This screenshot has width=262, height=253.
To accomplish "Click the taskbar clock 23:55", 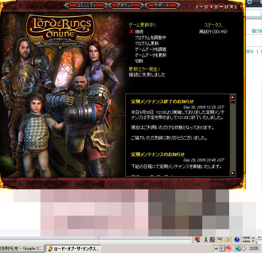I will 254,249.
